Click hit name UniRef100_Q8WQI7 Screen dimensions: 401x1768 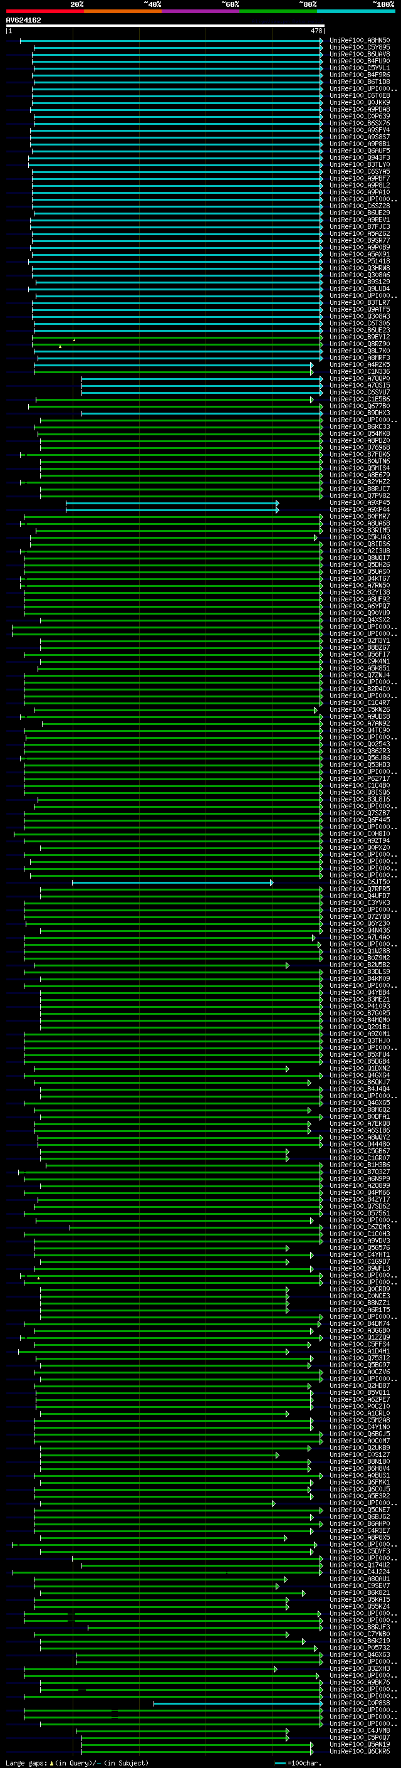pyautogui.click(x=360, y=558)
